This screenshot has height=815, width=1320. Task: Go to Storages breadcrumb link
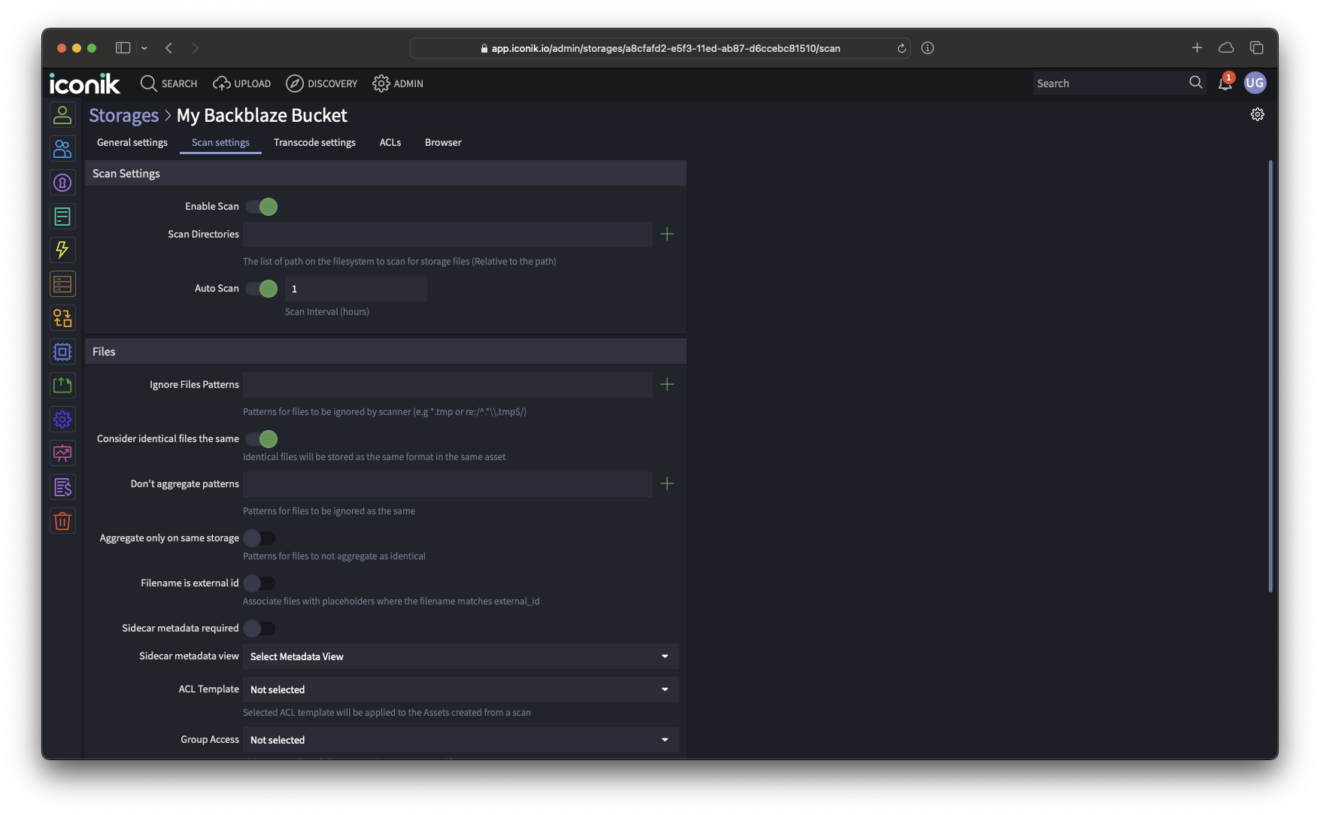pos(123,115)
